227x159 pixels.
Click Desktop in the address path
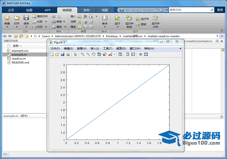112,36
